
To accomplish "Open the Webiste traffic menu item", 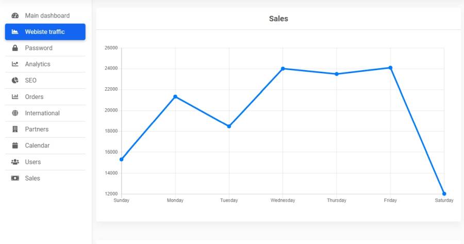I will tap(45, 31).
